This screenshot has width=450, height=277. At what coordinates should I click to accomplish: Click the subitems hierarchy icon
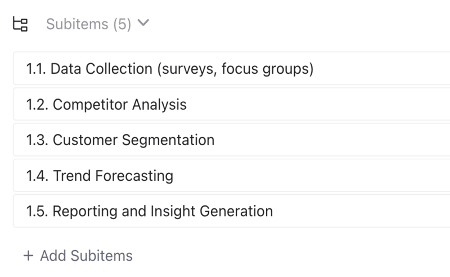pyautogui.click(x=20, y=24)
